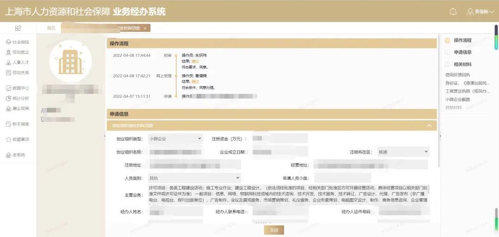The image size is (499, 237).
Task: Close the 创业担保贷款 tab
Action: pos(145,28)
